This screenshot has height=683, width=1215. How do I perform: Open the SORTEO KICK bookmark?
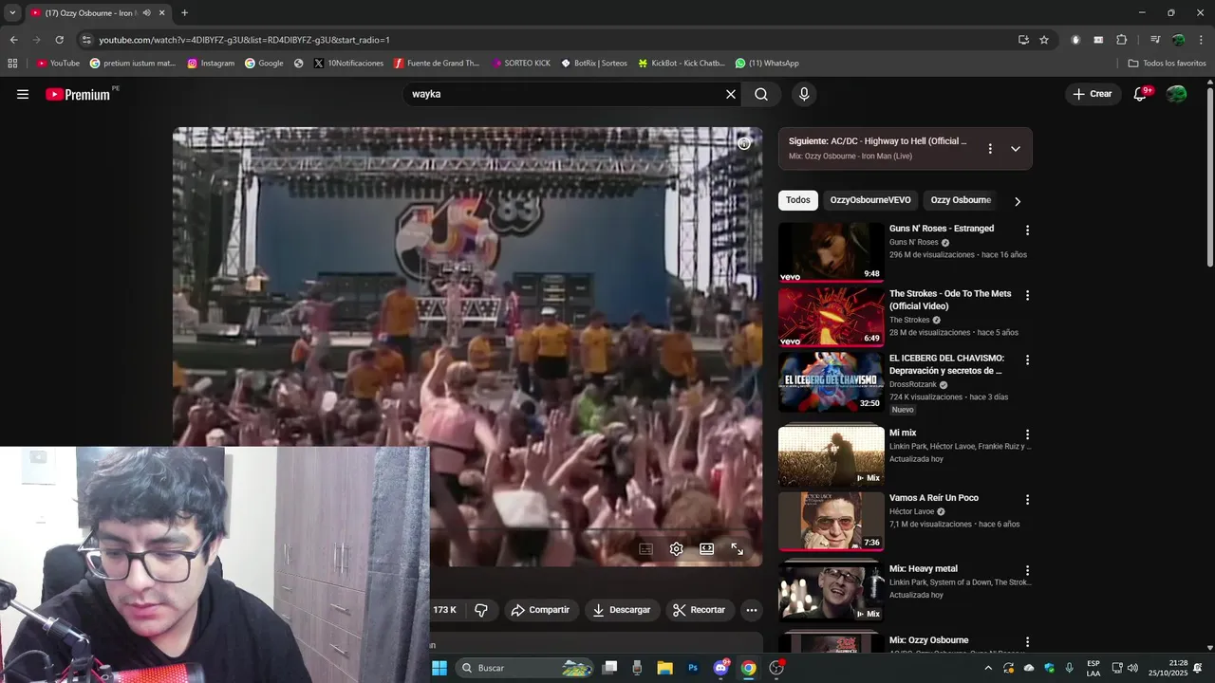pyautogui.click(x=521, y=64)
